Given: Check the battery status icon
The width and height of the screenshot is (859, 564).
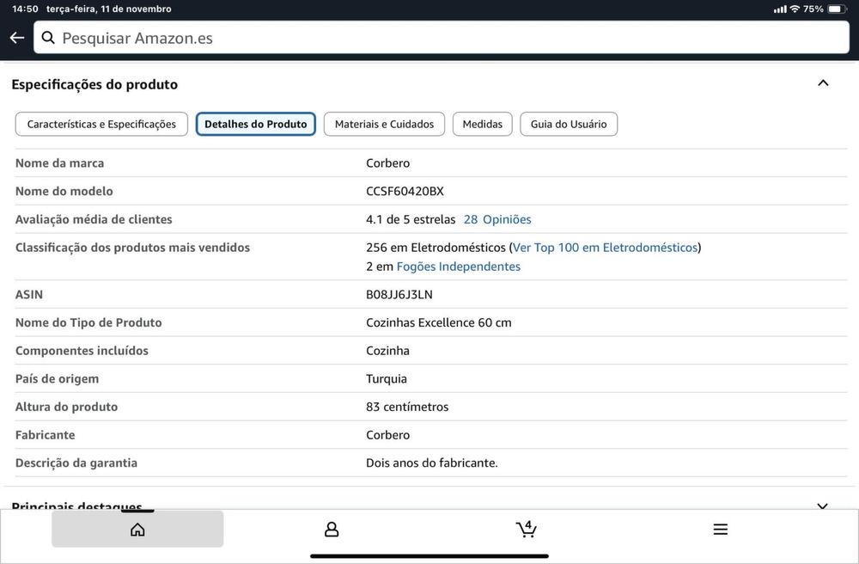Looking at the screenshot, I should (x=837, y=9).
